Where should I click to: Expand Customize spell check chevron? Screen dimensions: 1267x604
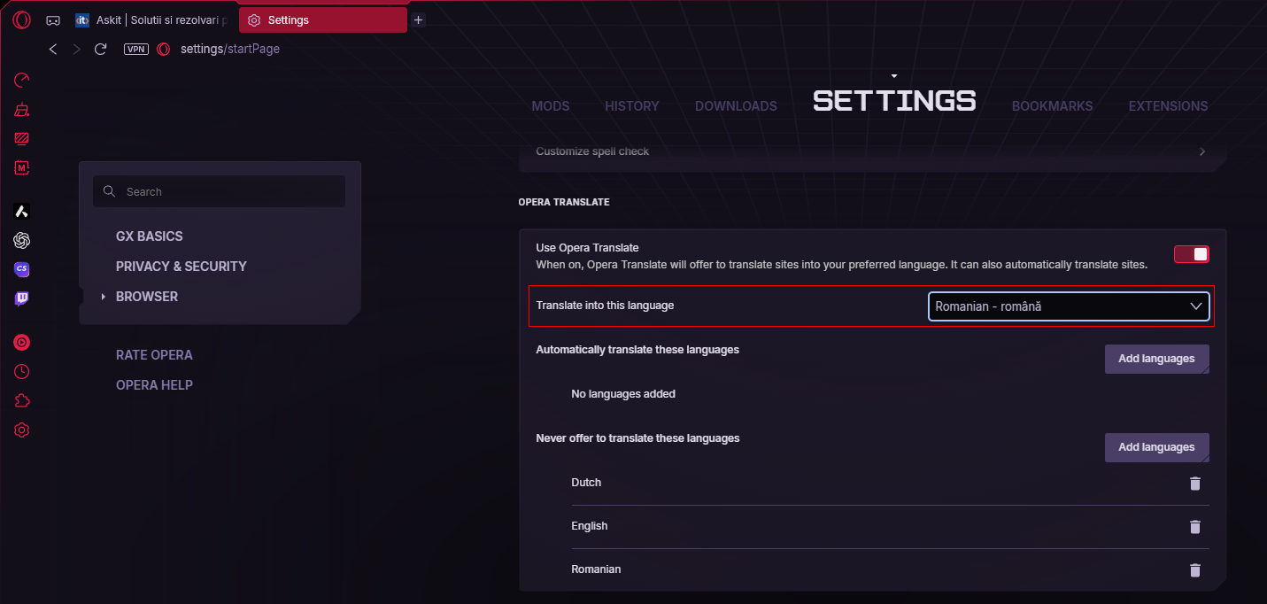pos(1201,151)
